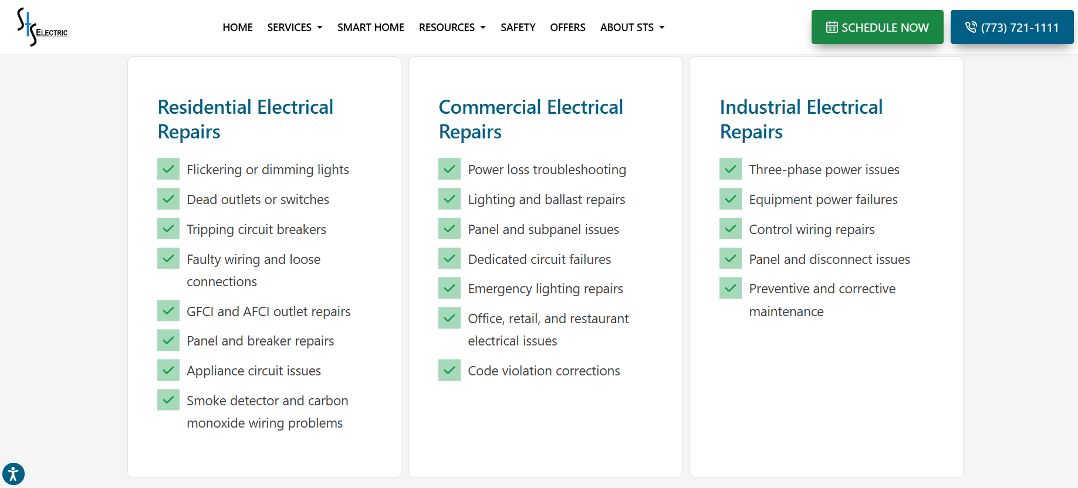Click checkmark icon beside Appliance circuit issues
The width and height of the screenshot is (1078, 488).
168,370
